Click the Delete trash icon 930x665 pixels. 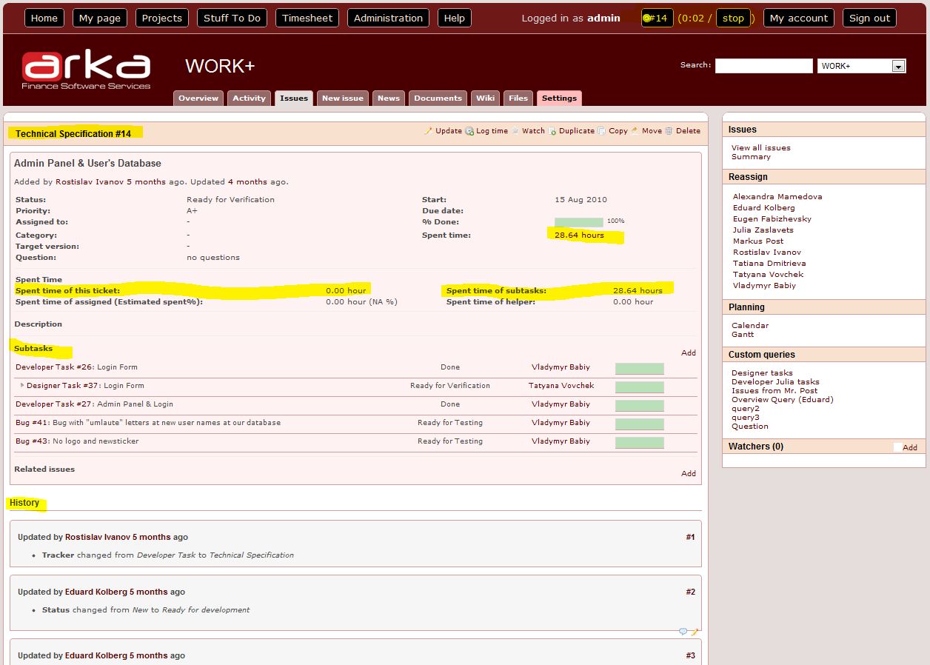click(x=669, y=131)
